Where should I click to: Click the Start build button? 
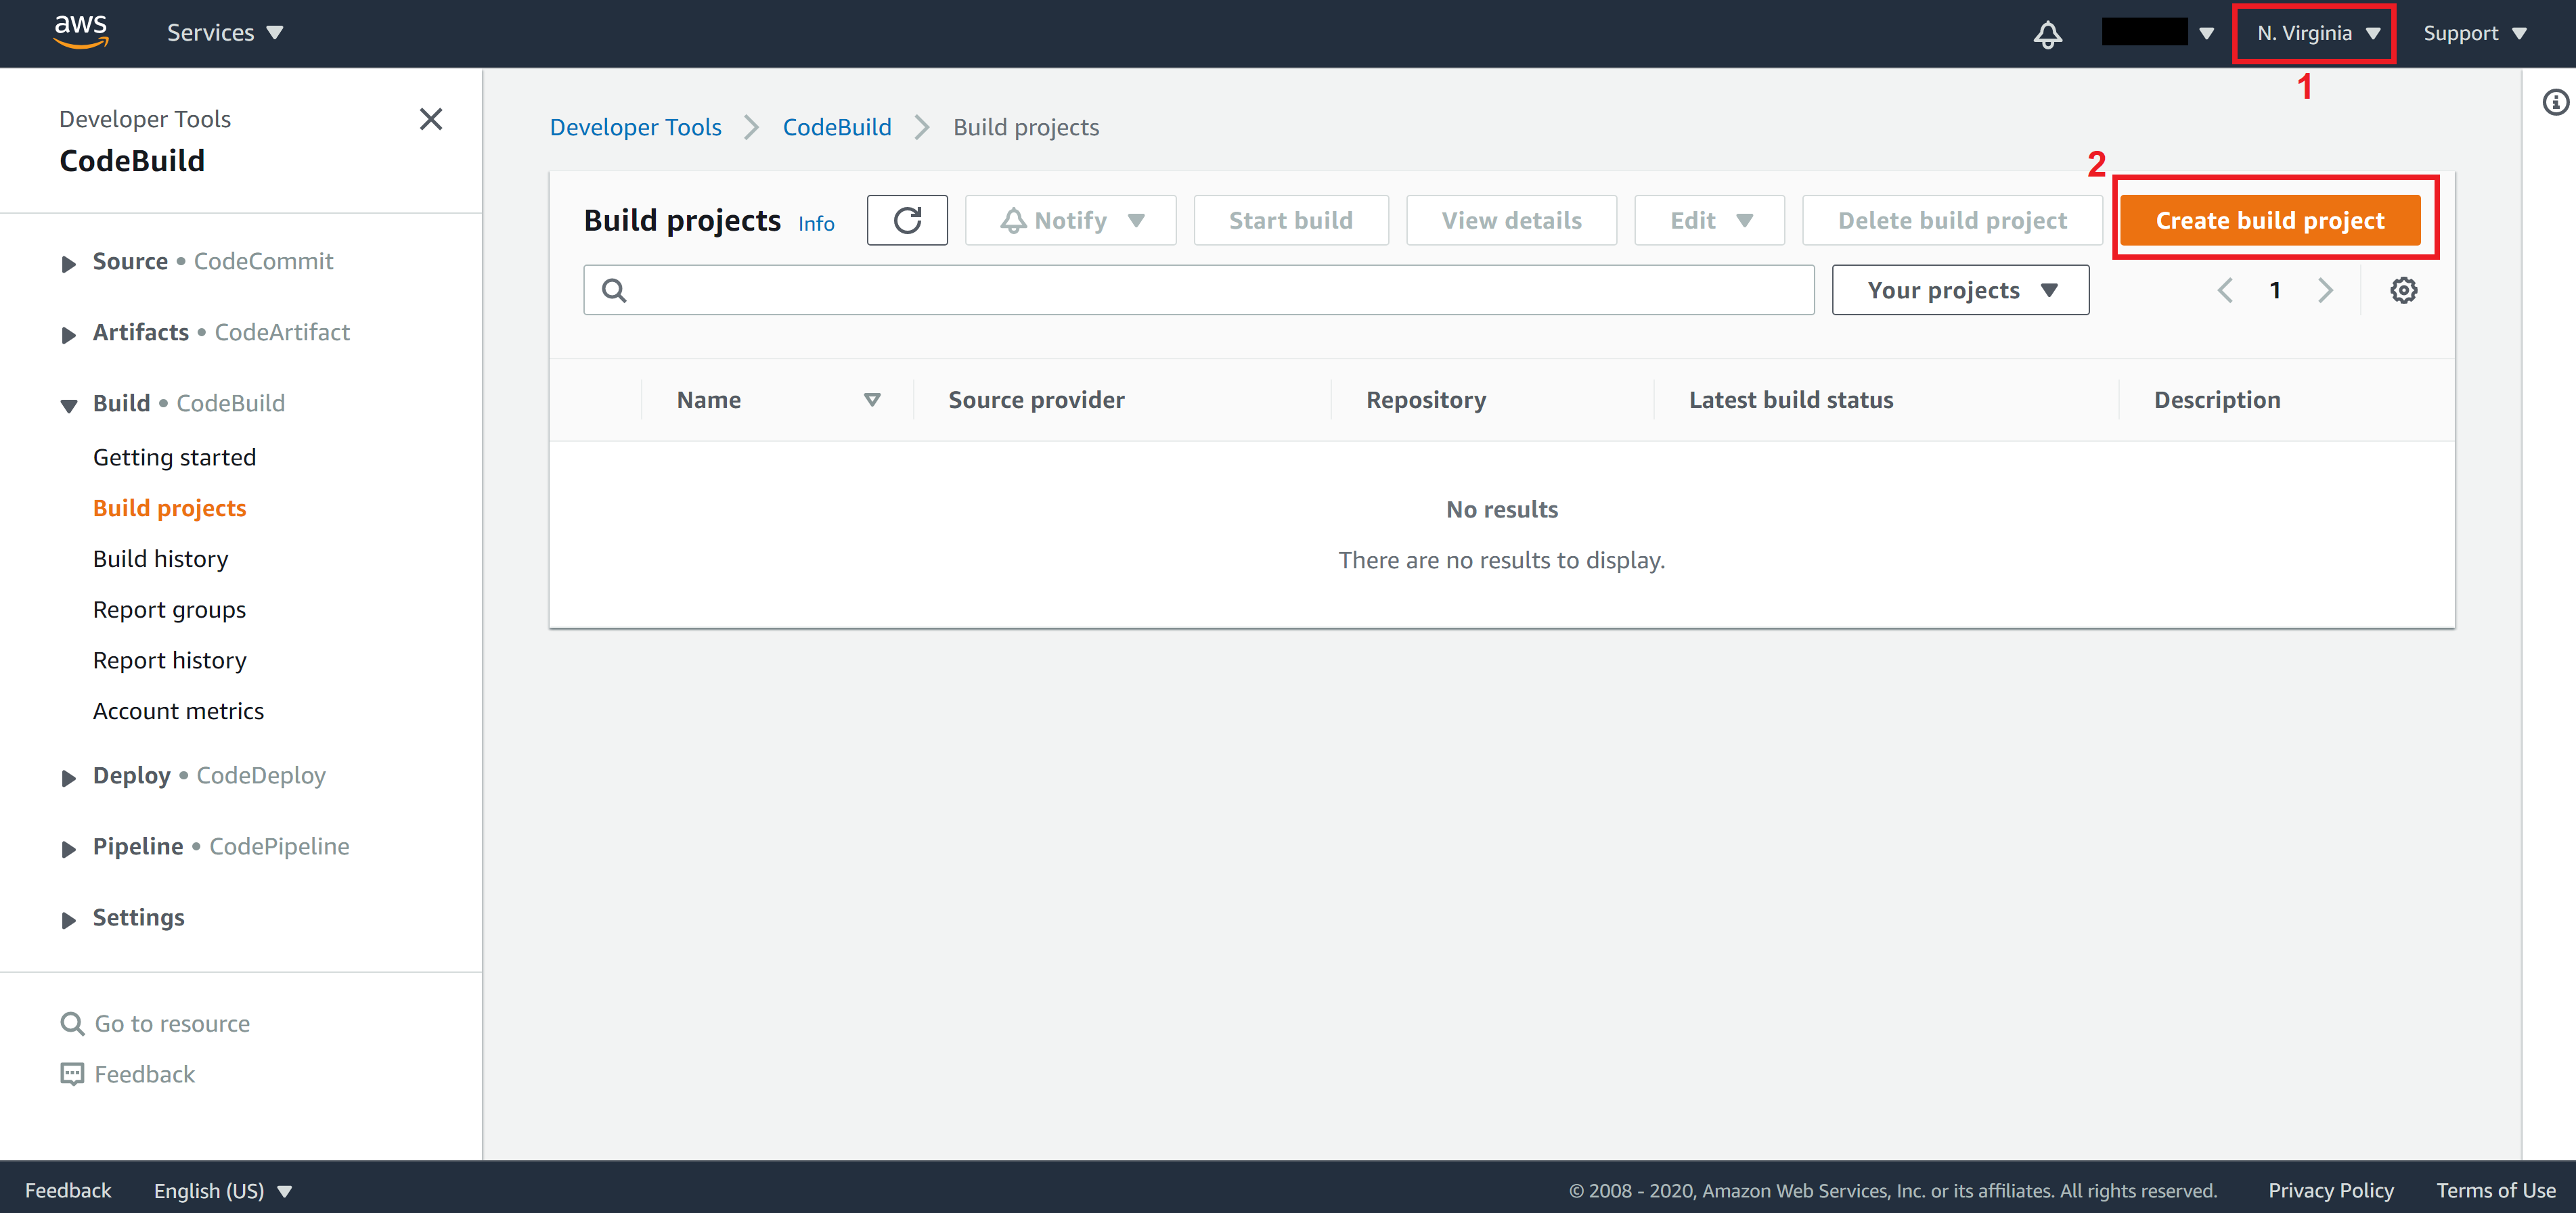point(1291,220)
